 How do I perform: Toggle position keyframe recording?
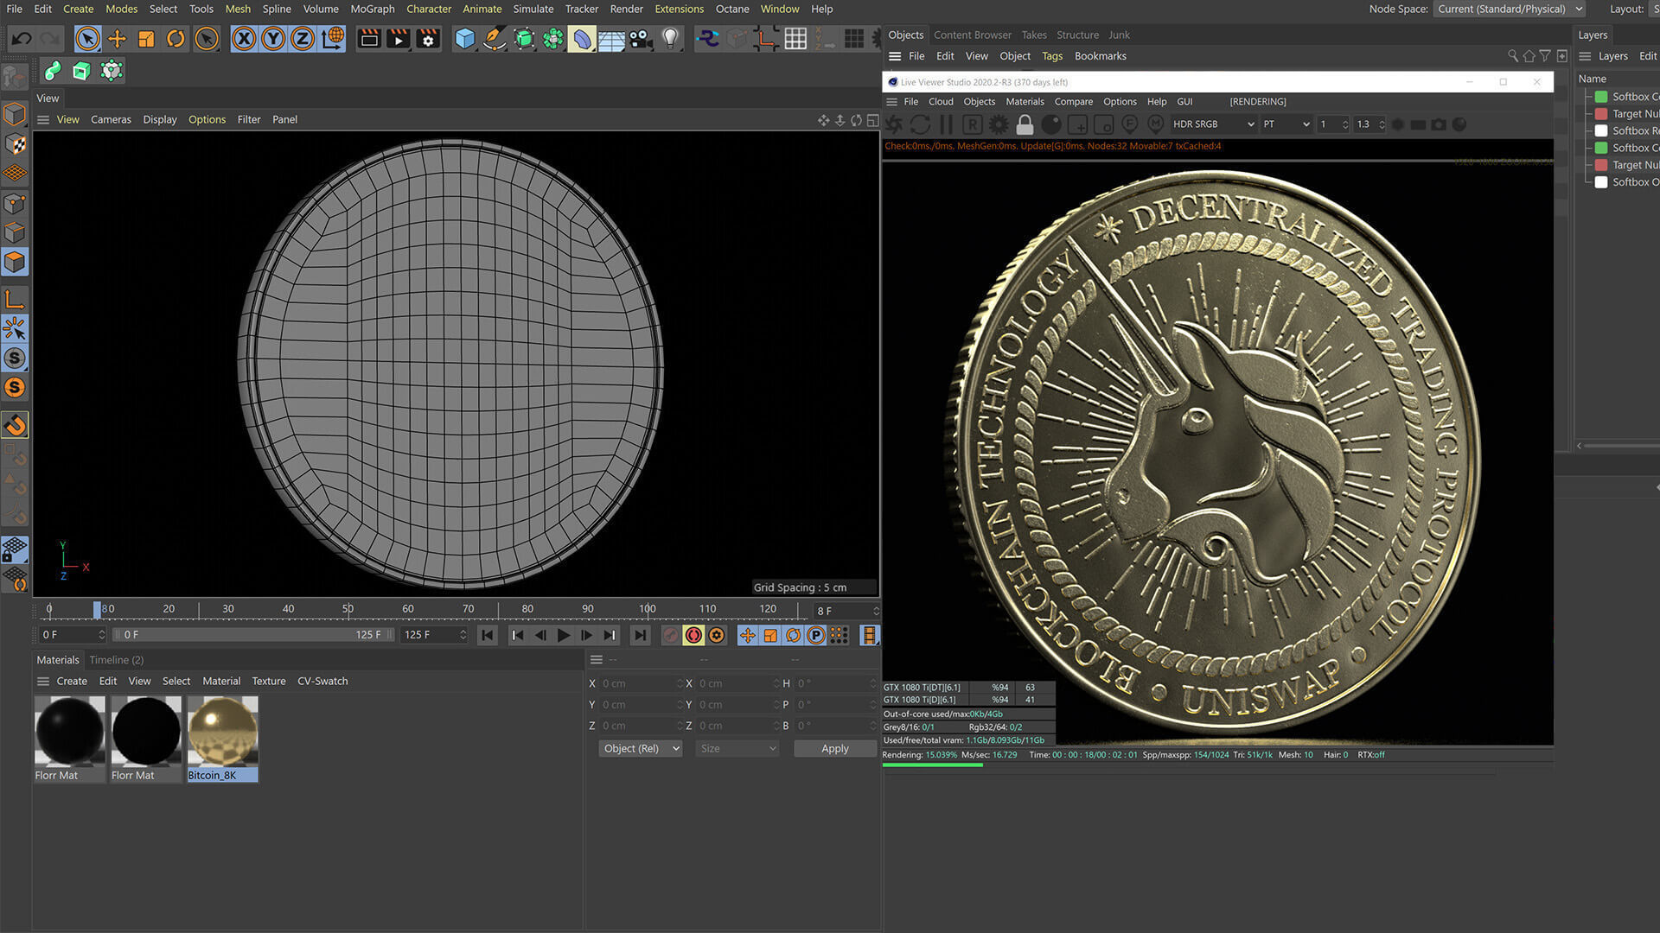pyautogui.click(x=748, y=636)
